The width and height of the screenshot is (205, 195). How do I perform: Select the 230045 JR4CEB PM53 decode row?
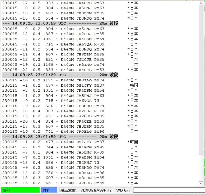(70, 70)
